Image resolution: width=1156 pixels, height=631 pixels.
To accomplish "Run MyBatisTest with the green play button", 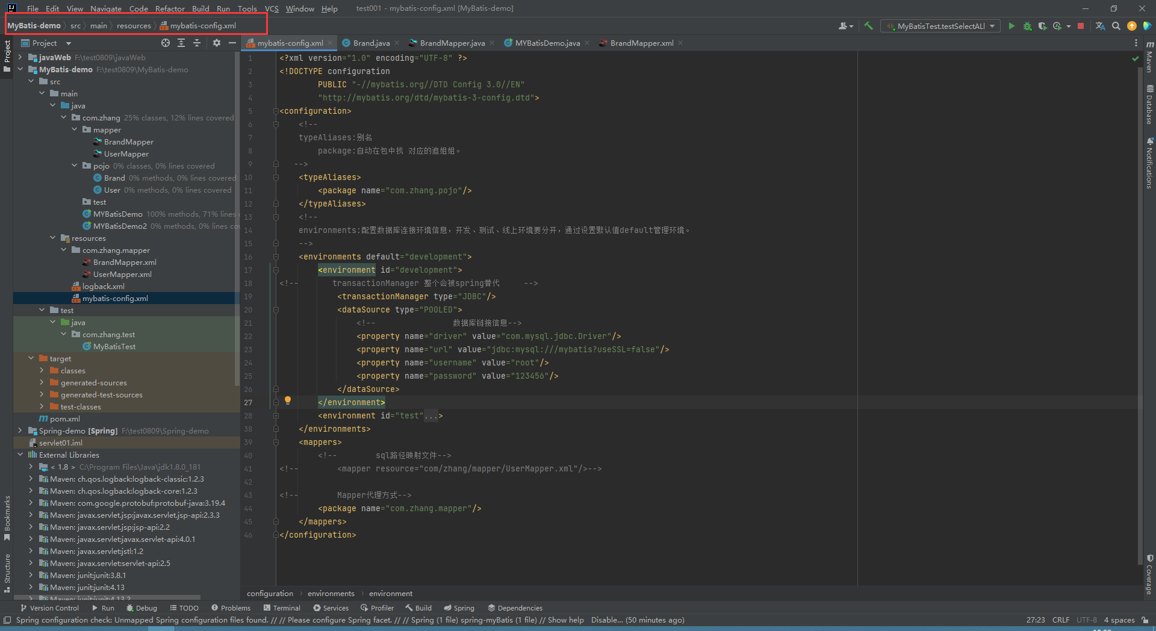I will pos(1011,26).
